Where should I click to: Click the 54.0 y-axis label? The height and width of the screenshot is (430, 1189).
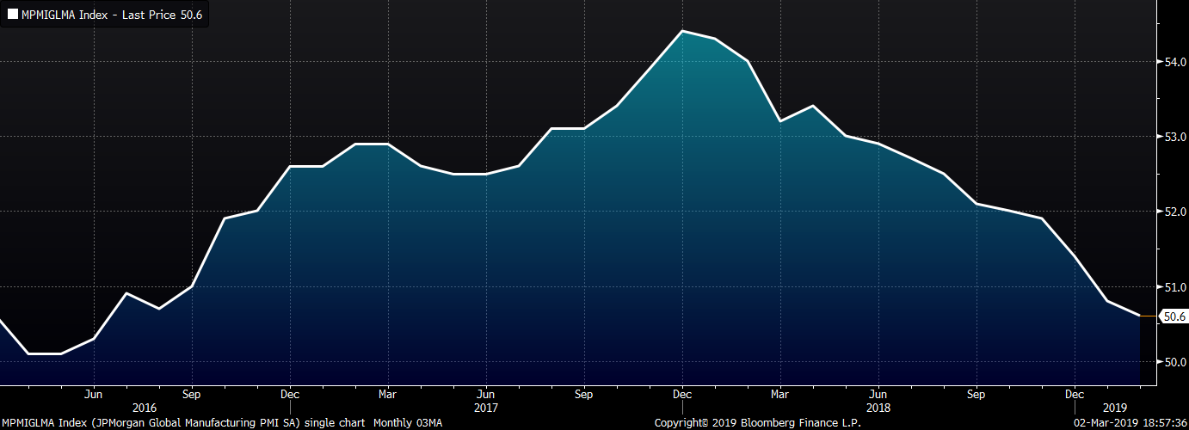click(1175, 62)
